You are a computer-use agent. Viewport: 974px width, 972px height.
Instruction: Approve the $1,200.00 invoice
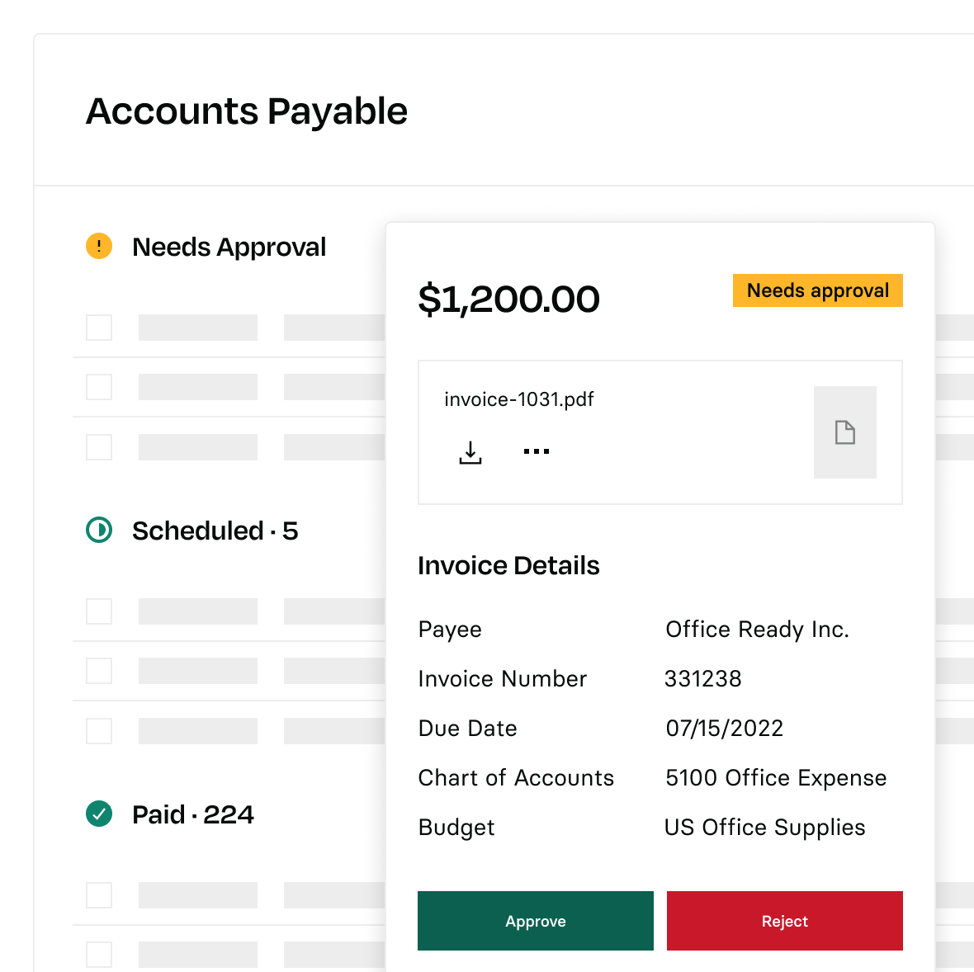click(x=535, y=921)
